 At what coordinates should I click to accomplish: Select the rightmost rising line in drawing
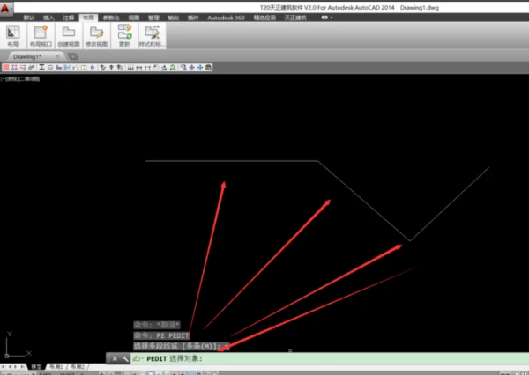pyautogui.click(x=450, y=204)
